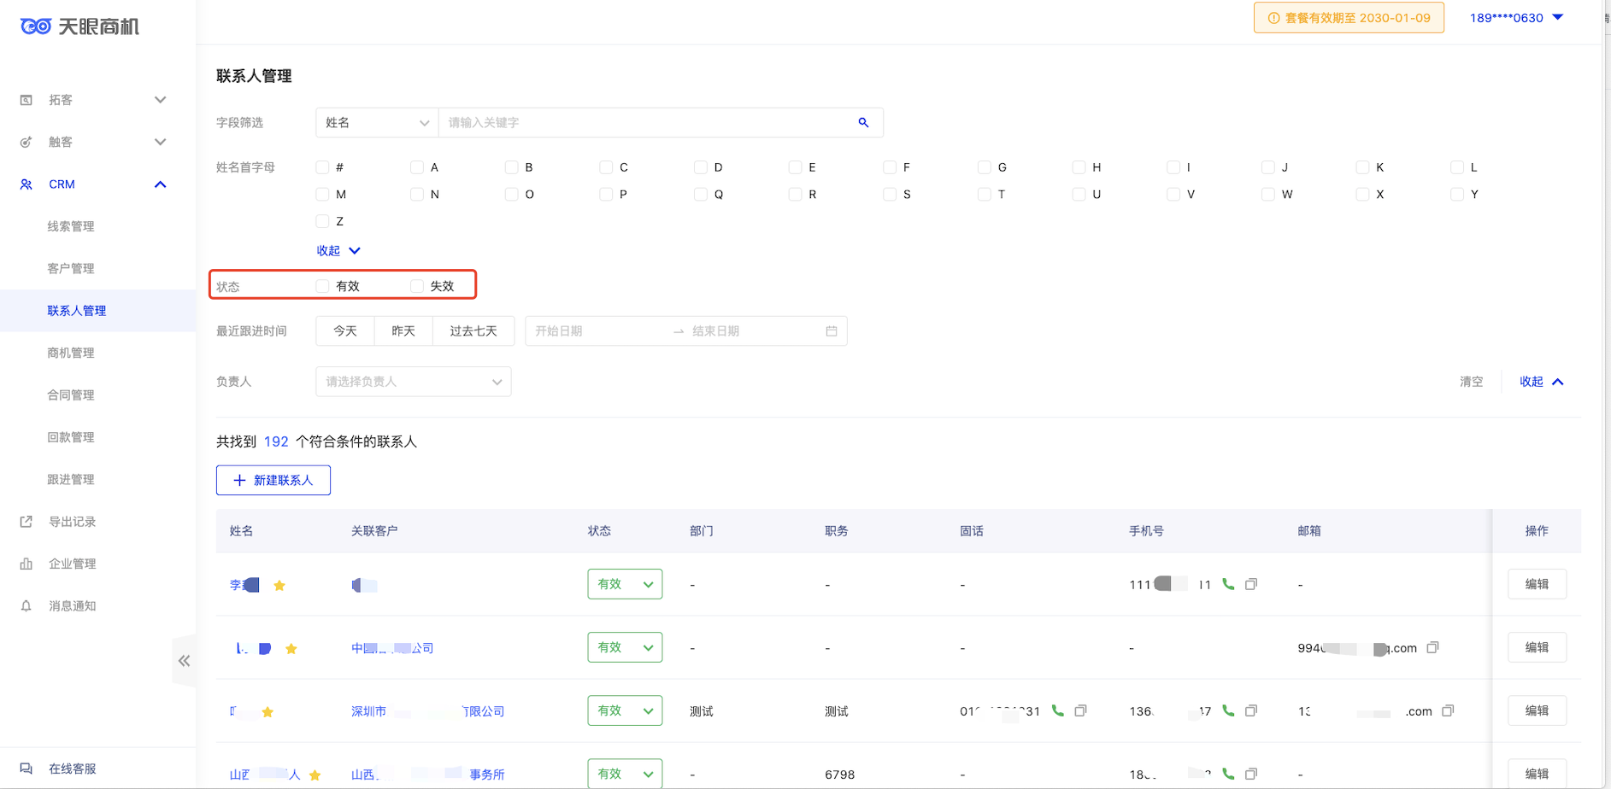Call the mobile number in 深圳市 row
The height and width of the screenshot is (789, 1611).
pos(1228,711)
